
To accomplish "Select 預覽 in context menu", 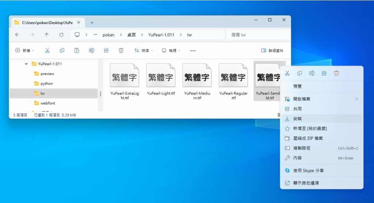I will tap(321, 87).
